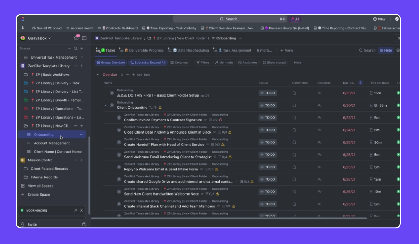Click the sidebar layout toggle icon
The height and width of the screenshot is (244, 419).
pos(84,38)
